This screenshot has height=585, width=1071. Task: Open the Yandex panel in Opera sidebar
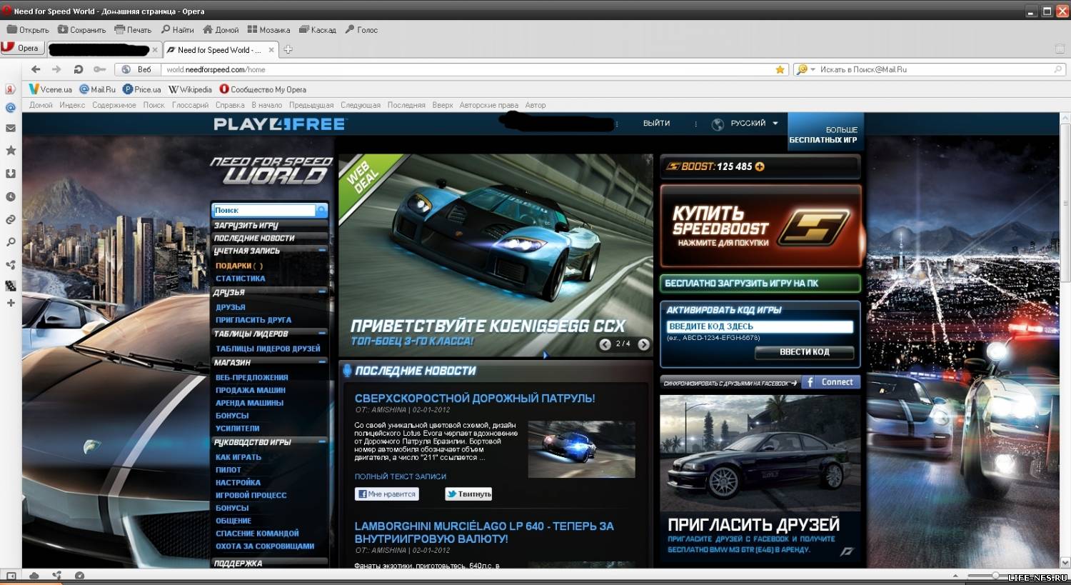click(x=10, y=89)
